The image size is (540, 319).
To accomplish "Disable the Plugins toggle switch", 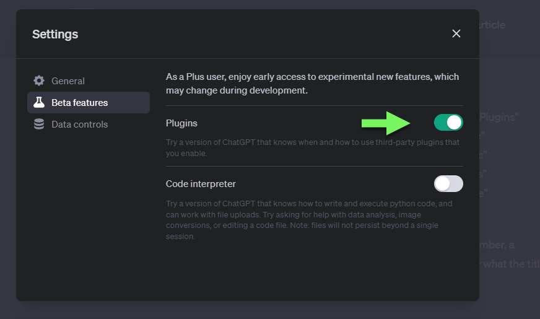I will tap(448, 123).
